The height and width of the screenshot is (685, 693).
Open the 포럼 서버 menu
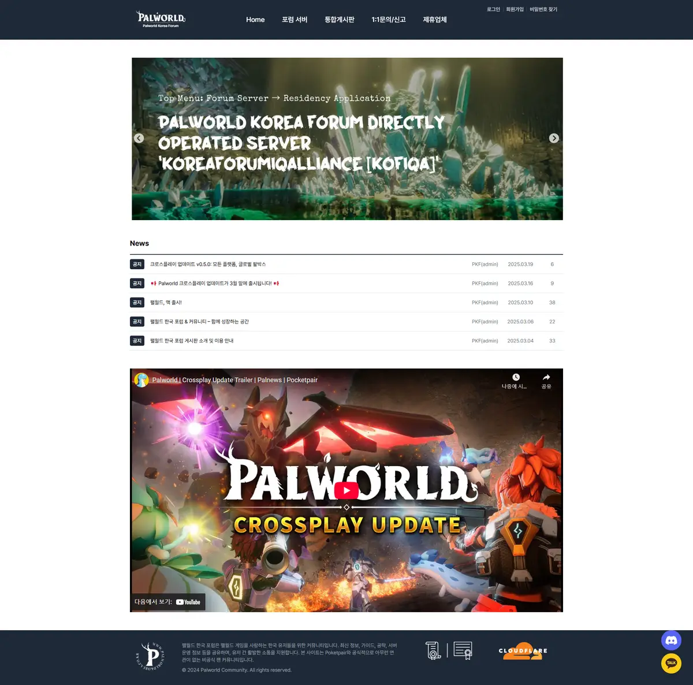pyautogui.click(x=295, y=20)
